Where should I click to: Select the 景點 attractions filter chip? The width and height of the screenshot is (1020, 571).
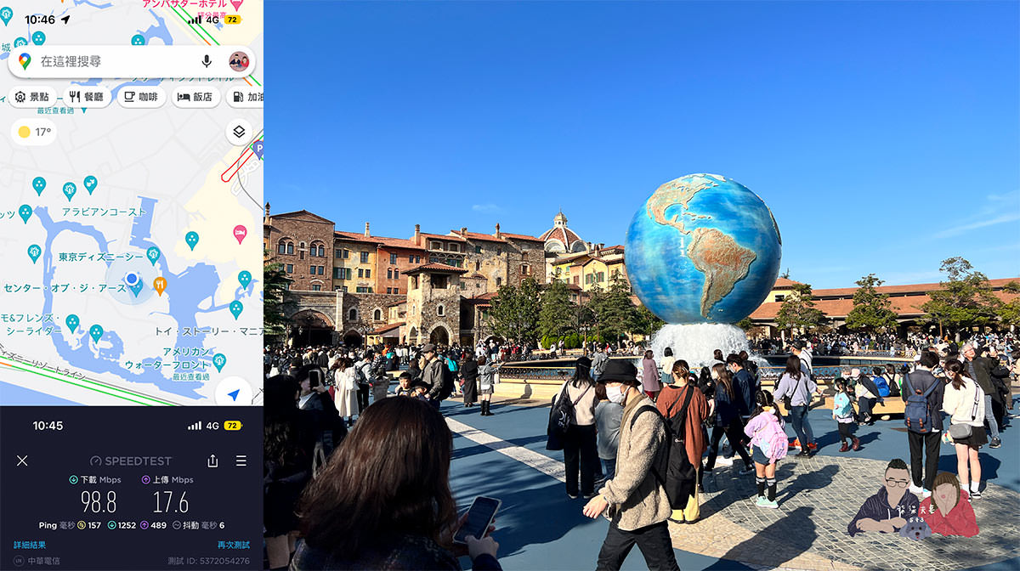click(x=32, y=97)
